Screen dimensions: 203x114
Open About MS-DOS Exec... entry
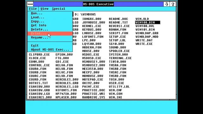click(50, 49)
